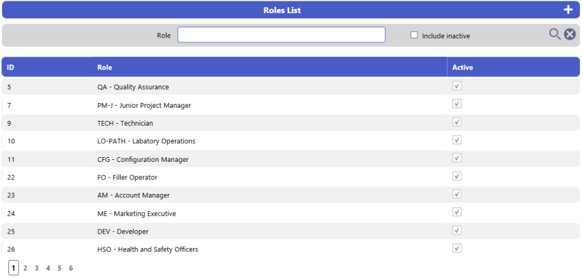
Task: Click ID cell 9
Action: click(9, 123)
